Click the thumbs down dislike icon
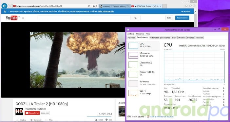The height and width of the screenshot is (122, 230). pos(107,120)
